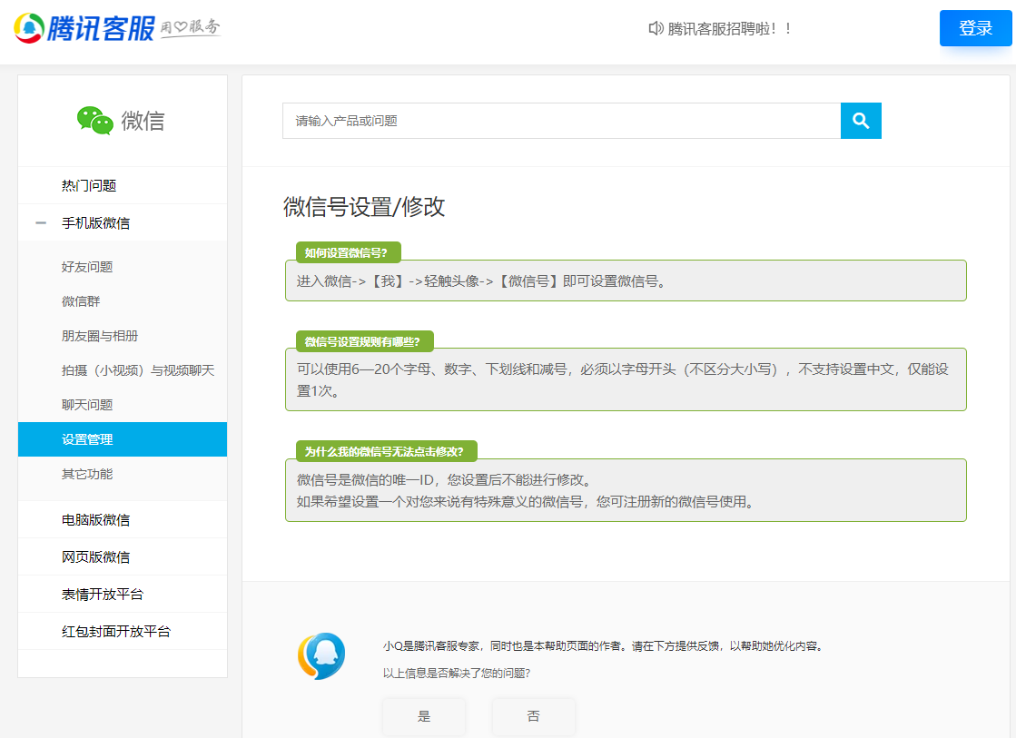
Task: Click the 是 feedback button
Action: point(424,716)
